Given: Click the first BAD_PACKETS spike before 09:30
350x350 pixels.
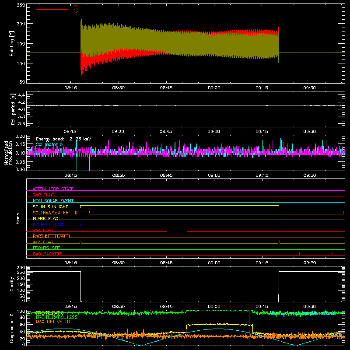Looking at the screenshot, I should [x=299, y=254].
